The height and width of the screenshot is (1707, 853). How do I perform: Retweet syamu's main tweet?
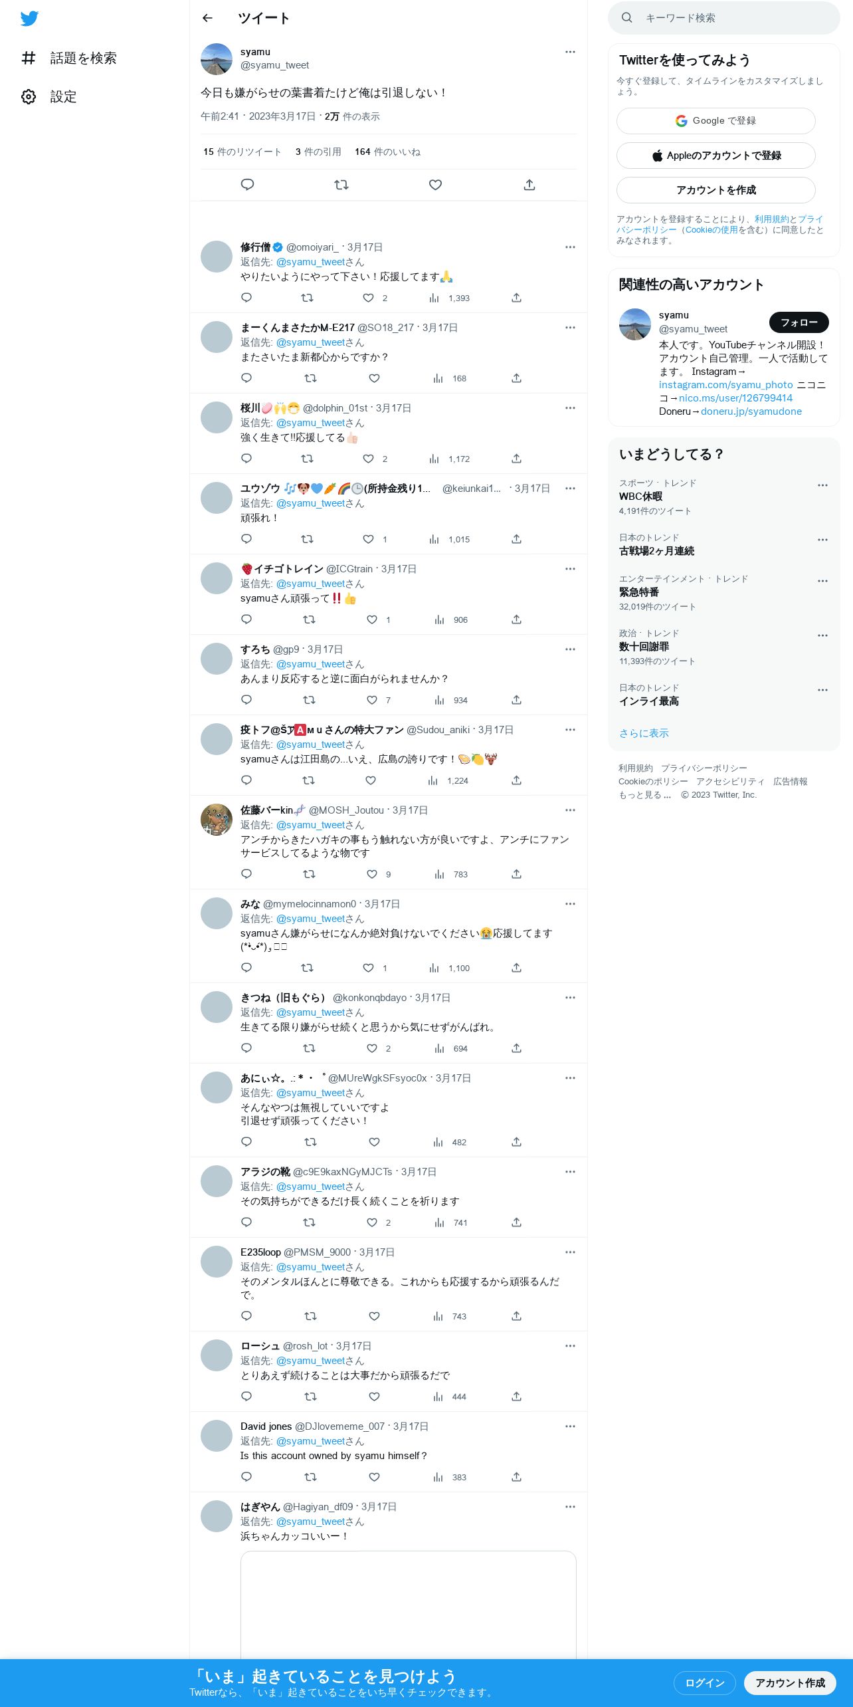341,185
